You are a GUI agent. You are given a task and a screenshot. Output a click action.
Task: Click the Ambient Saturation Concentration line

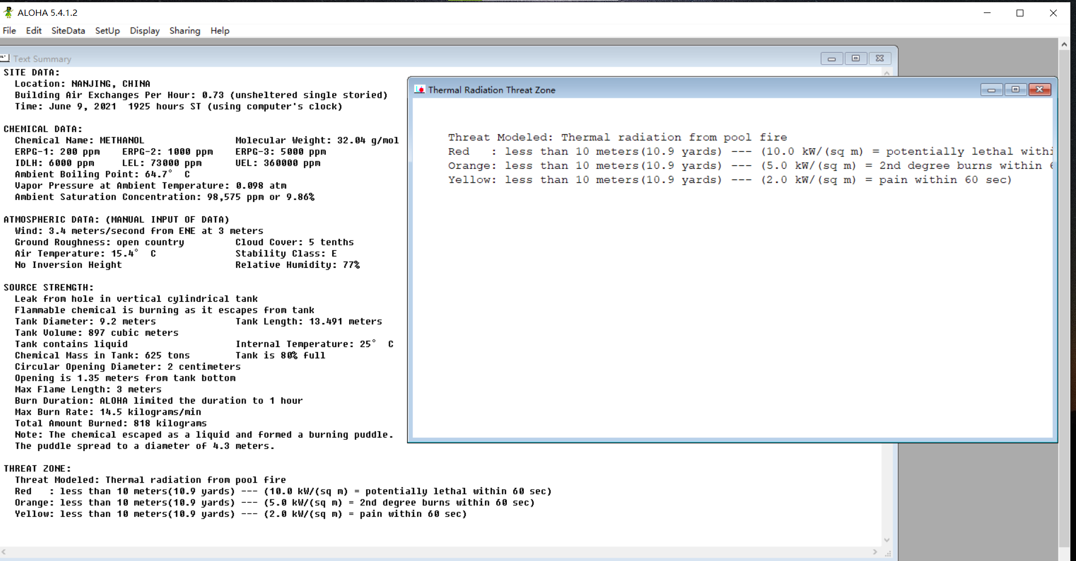click(165, 197)
